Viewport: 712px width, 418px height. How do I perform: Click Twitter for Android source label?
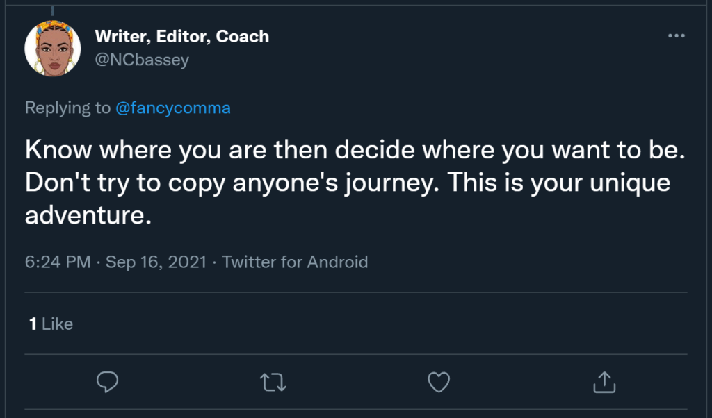point(295,262)
